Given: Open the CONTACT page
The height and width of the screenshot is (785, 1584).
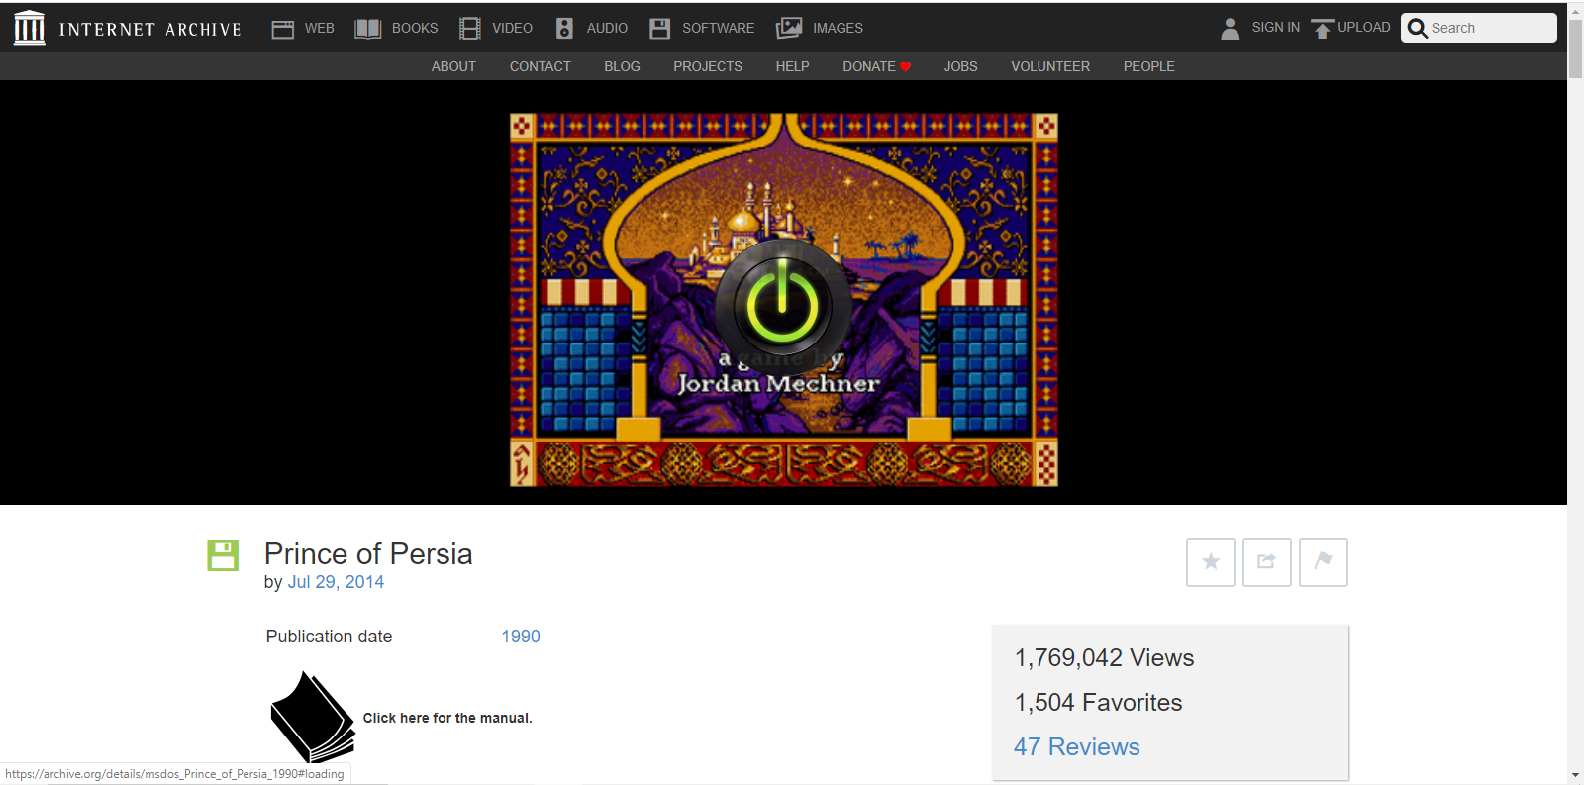Looking at the screenshot, I should tap(541, 66).
